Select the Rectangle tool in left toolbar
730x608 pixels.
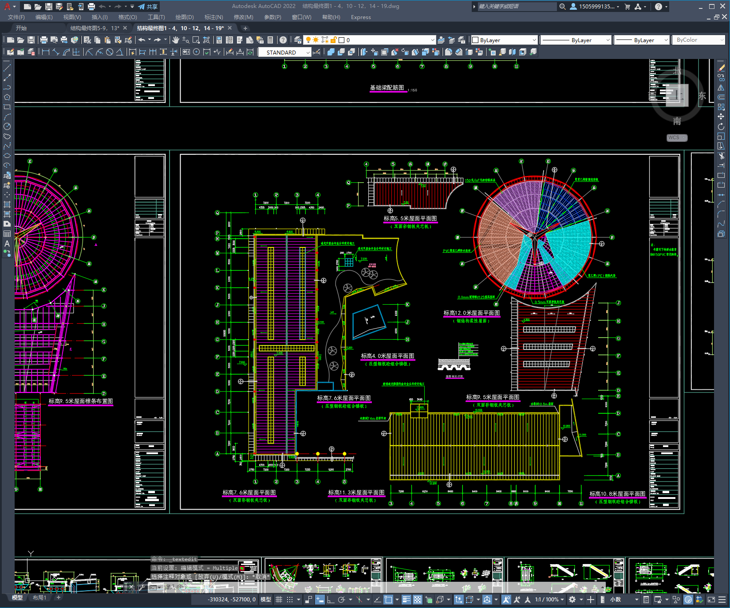[x=7, y=107]
